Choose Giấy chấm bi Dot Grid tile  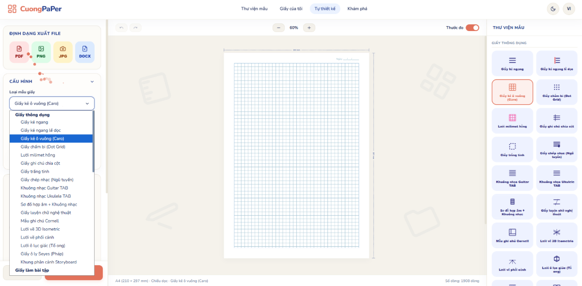pyautogui.click(x=557, y=92)
